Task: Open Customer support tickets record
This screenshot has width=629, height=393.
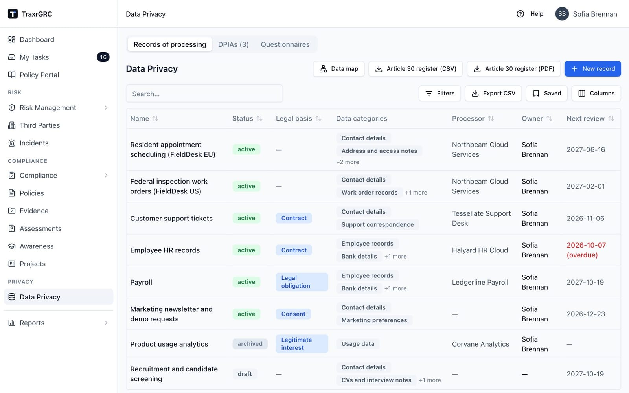Action: tap(171, 218)
